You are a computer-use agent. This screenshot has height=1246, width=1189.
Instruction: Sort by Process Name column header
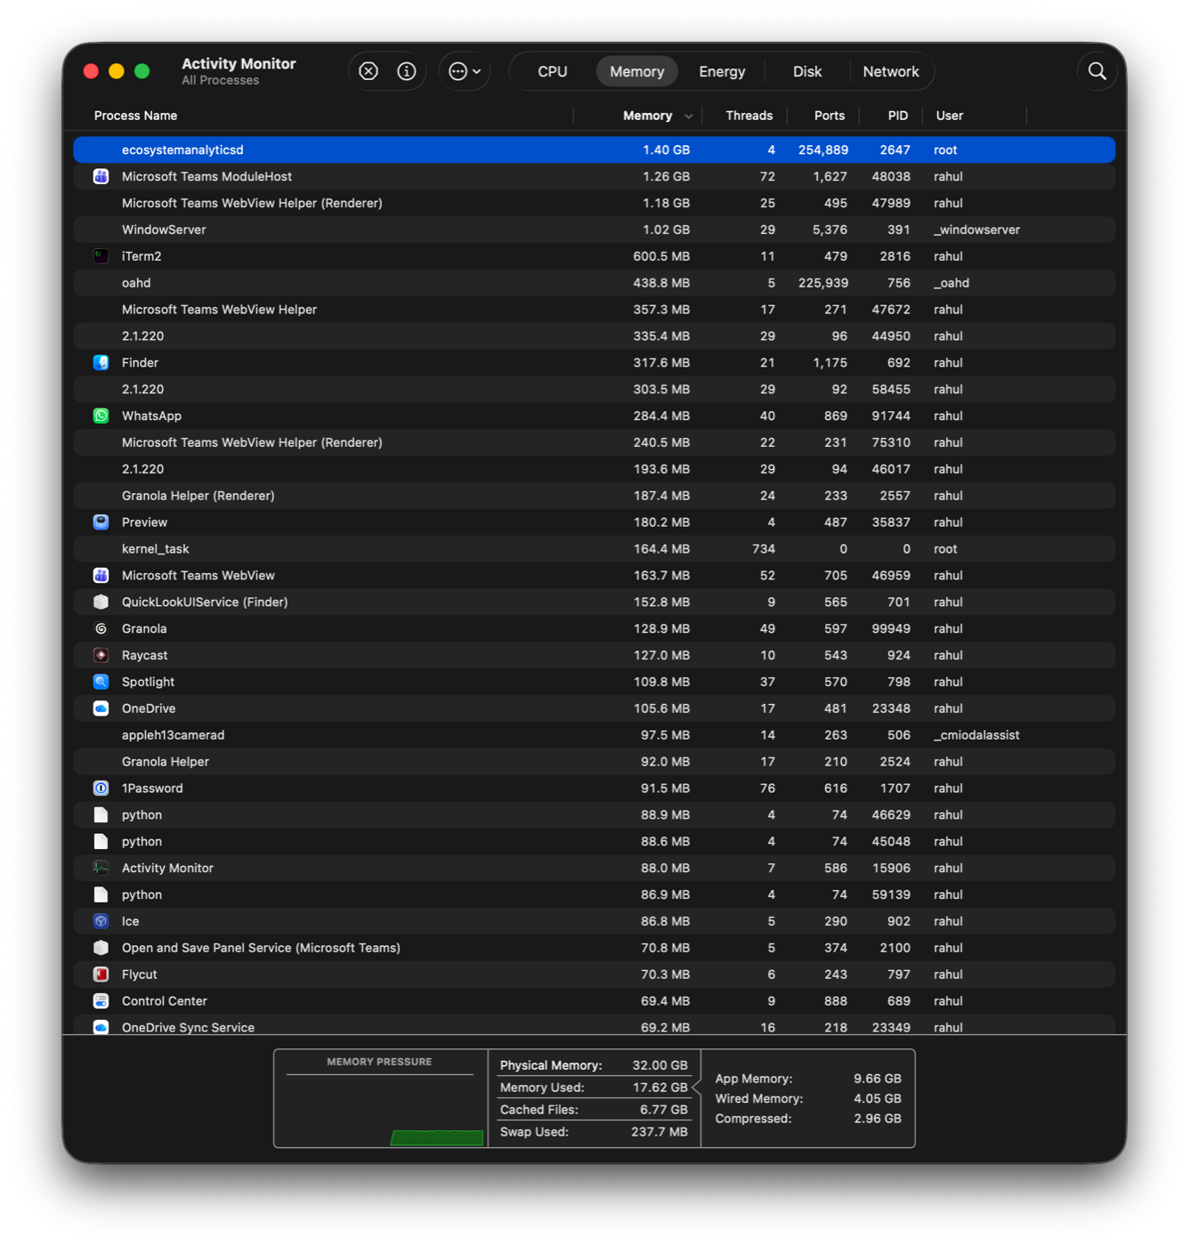(135, 116)
